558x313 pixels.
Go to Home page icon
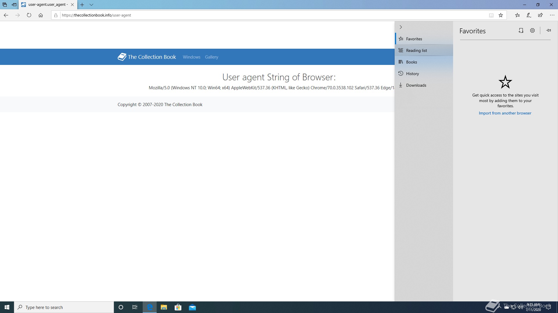[x=41, y=15]
